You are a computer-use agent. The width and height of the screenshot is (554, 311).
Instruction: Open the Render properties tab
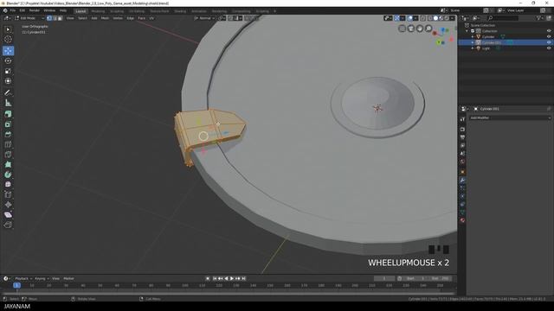[x=462, y=130]
